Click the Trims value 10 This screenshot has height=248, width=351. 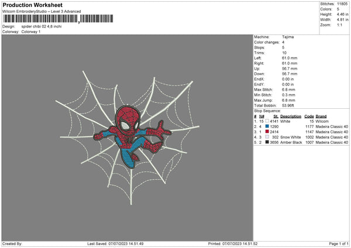[x=284, y=53]
